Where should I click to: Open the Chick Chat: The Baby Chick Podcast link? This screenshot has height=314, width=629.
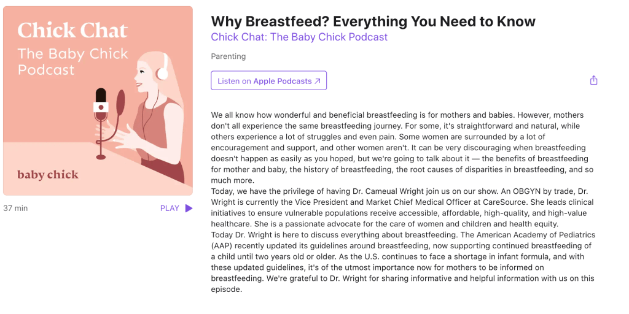(299, 37)
